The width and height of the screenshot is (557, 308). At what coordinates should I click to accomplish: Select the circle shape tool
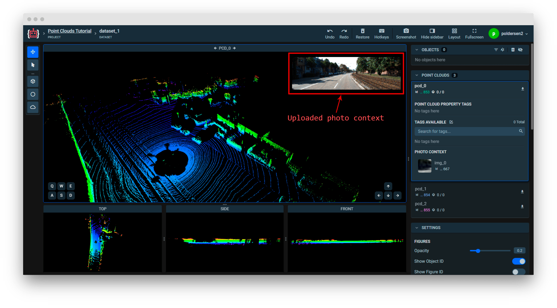pos(33,94)
